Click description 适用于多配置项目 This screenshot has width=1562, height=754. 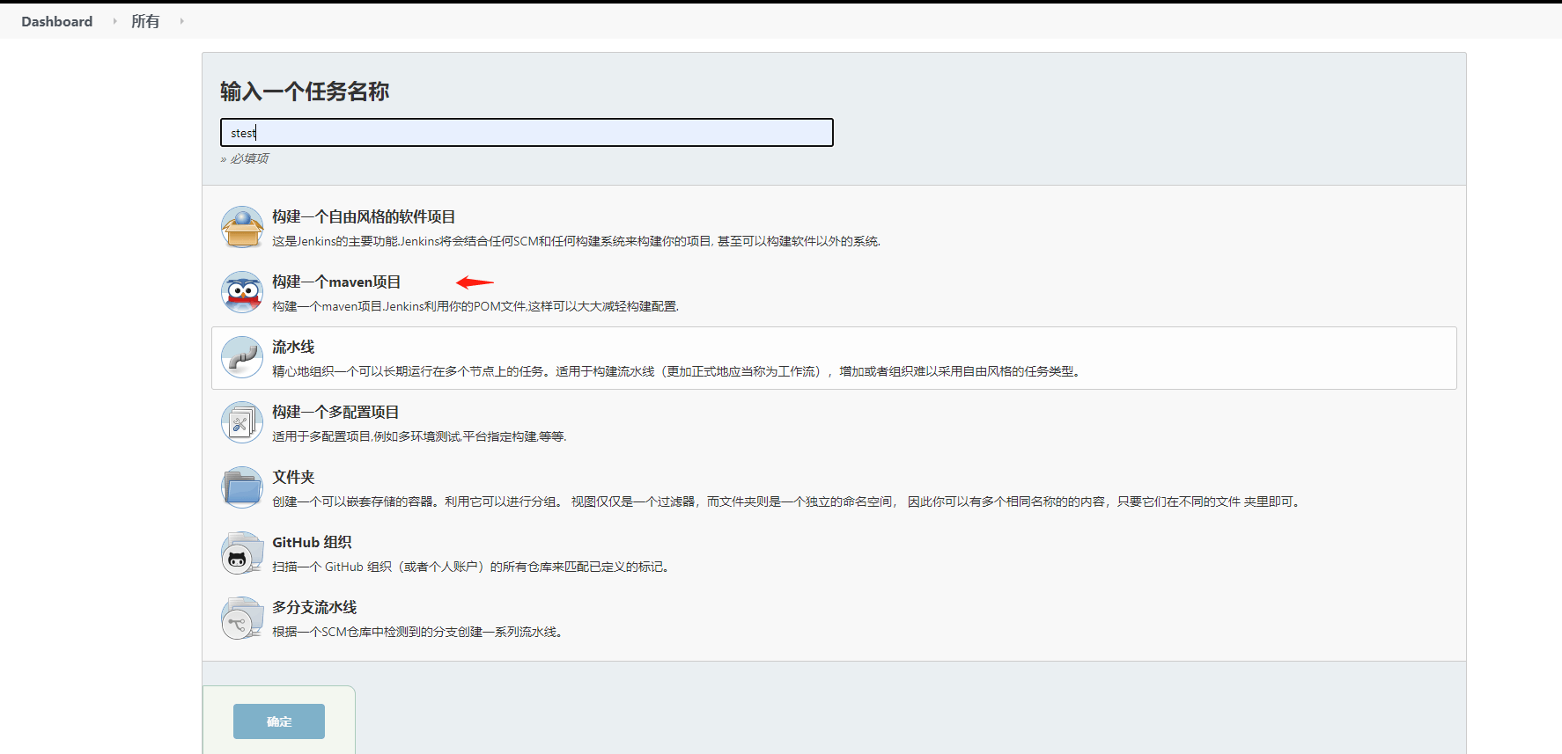[419, 436]
